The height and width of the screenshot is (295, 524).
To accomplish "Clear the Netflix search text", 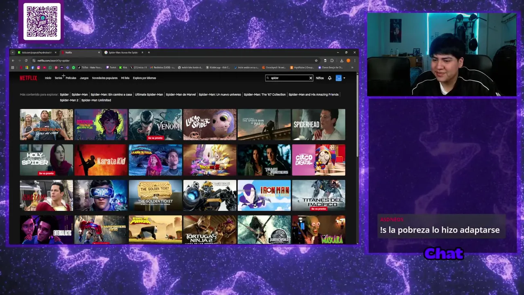I will [311, 78].
